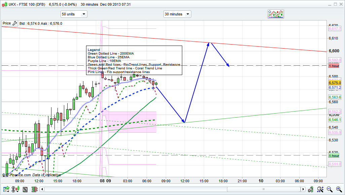Click the zoom auto-fit magnifier icon
The image size is (345, 195).
320,190
